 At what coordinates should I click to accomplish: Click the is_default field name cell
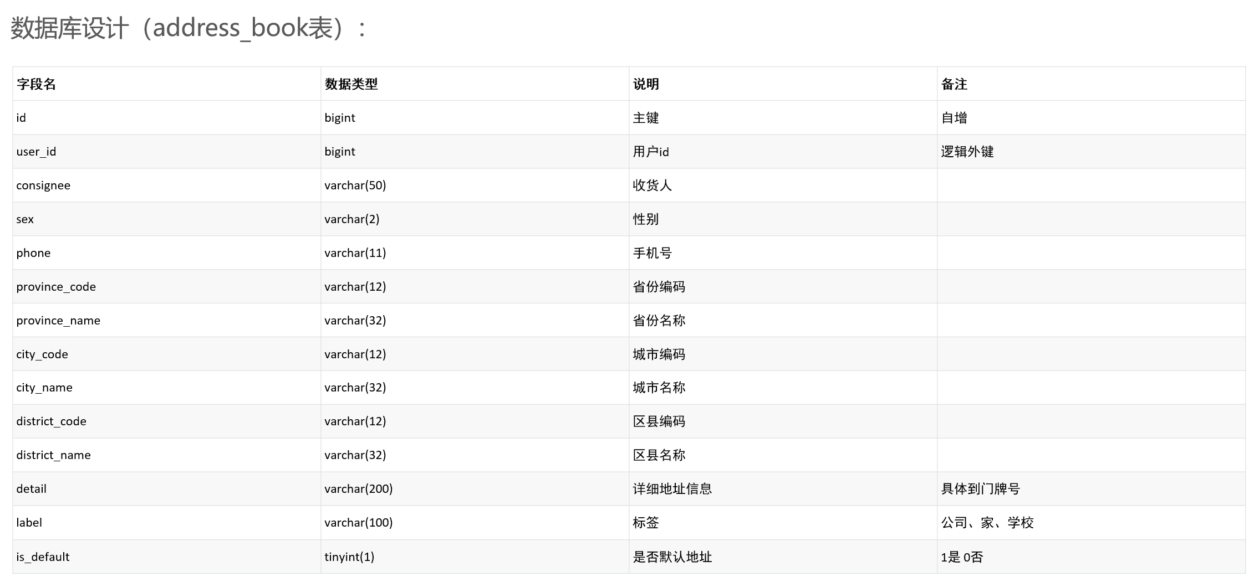42,557
